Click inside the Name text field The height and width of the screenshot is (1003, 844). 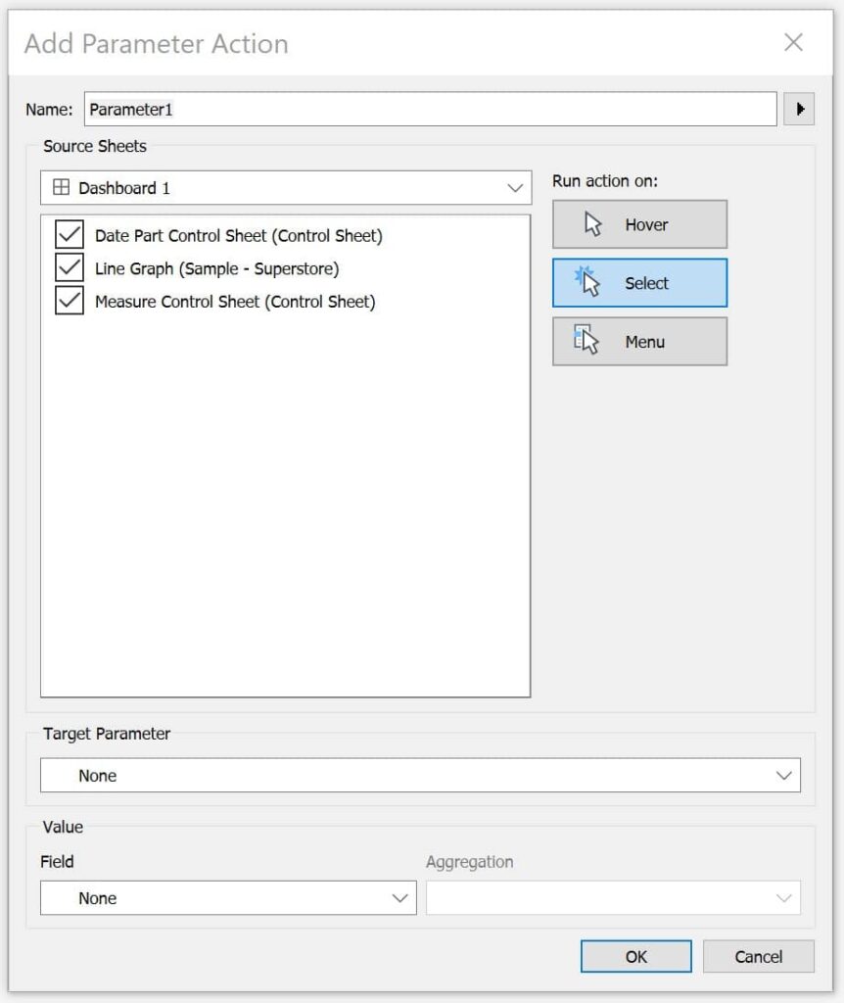392,109
